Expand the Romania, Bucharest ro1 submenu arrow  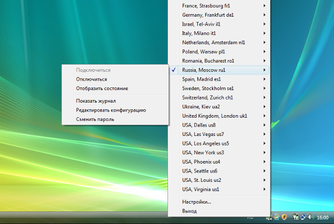pyautogui.click(x=265, y=61)
